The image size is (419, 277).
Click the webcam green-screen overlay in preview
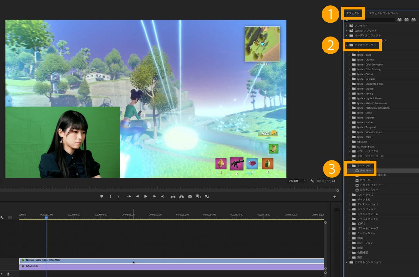point(63,142)
